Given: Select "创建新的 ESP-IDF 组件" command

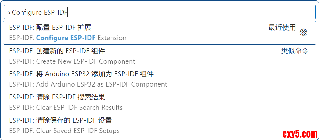Looking at the screenshot, I should 57,51.
